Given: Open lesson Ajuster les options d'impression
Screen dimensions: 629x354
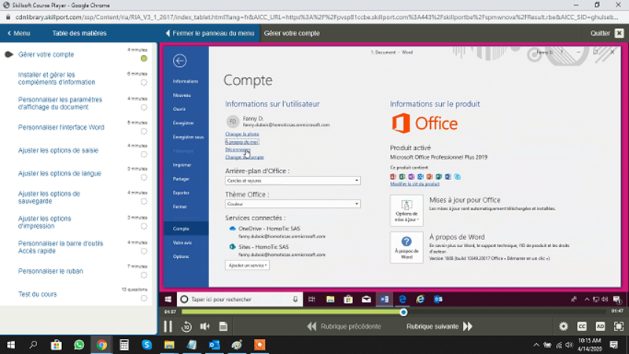Looking at the screenshot, I should pos(45,222).
